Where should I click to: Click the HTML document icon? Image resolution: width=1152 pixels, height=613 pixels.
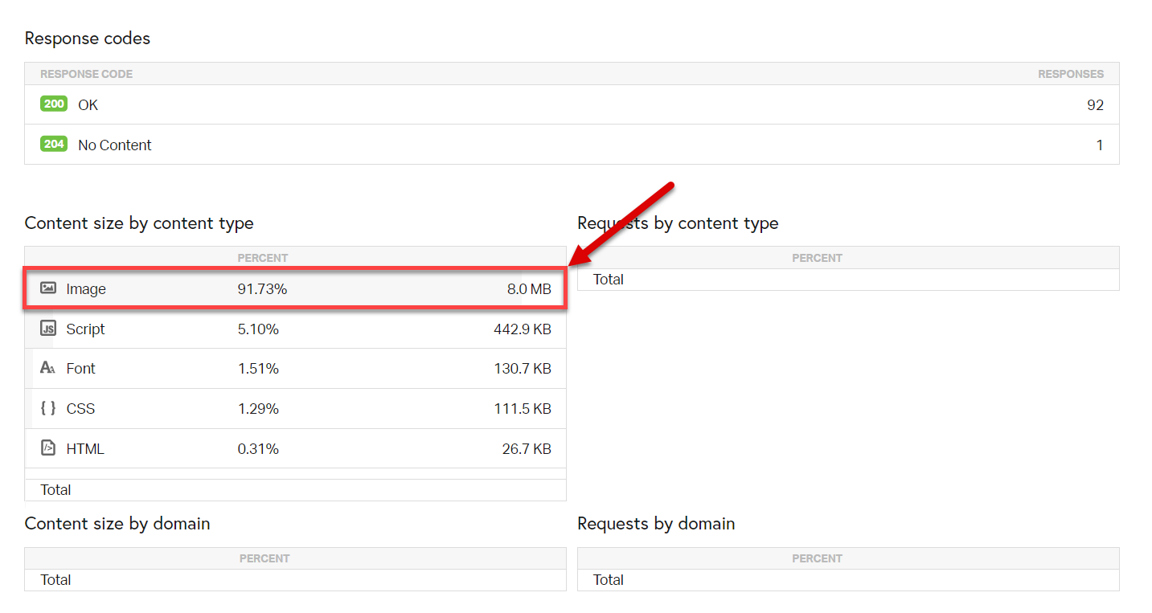[x=48, y=448]
